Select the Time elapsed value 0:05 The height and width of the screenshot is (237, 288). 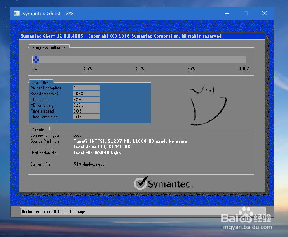click(x=87, y=111)
